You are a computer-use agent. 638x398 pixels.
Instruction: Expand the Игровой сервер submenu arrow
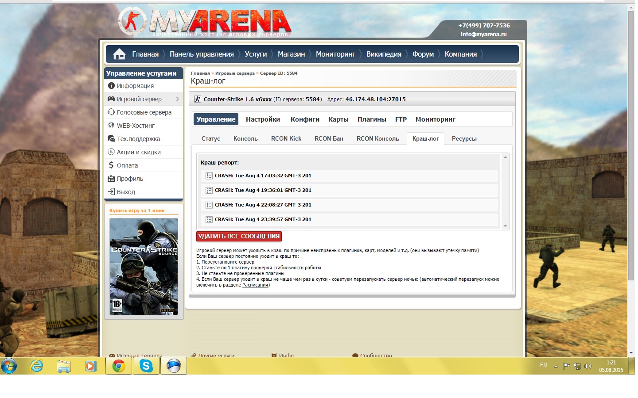coord(178,99)
